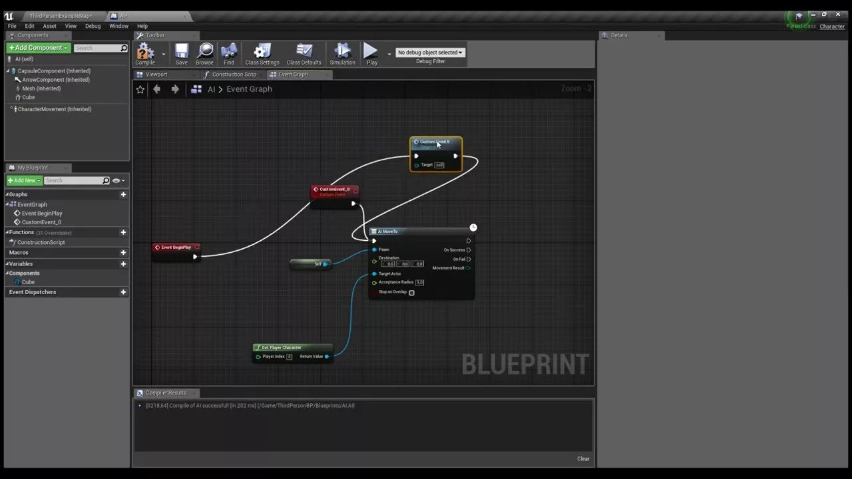Select ConstructionScript function
The width and height of the screenshot is (852, 479).
point(41,242)
